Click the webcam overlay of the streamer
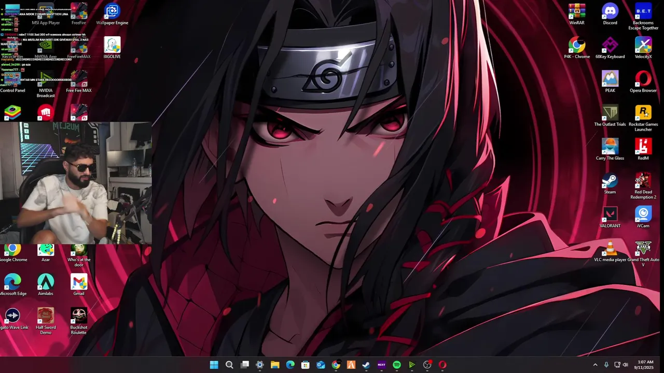 click(x=76, y=183)
